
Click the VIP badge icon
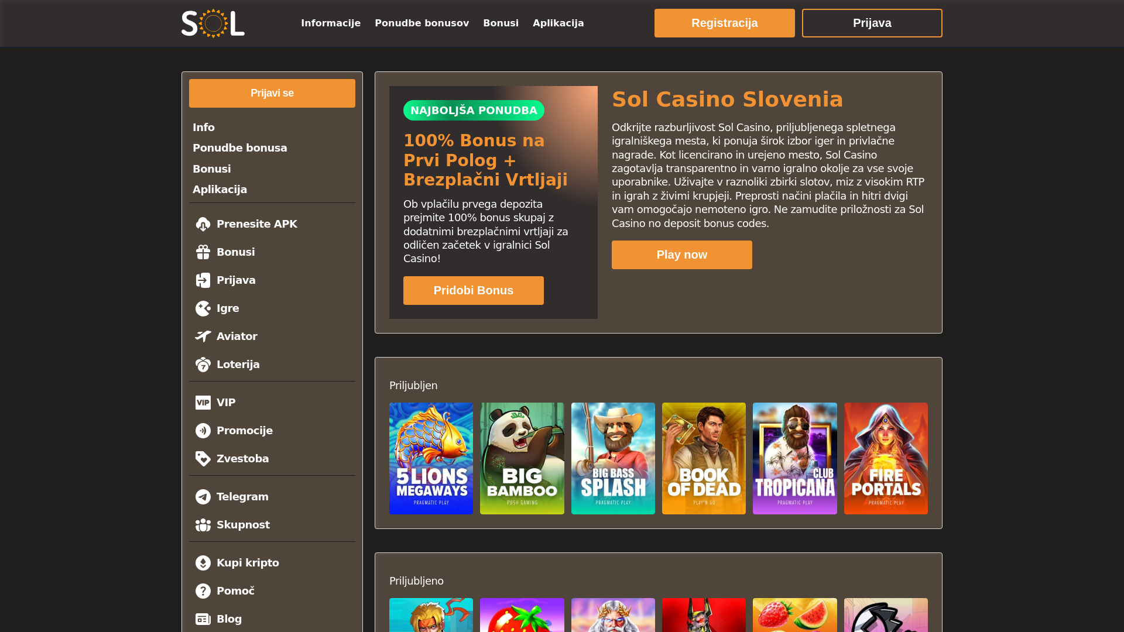pyautogui.click(x=203, y=403)
